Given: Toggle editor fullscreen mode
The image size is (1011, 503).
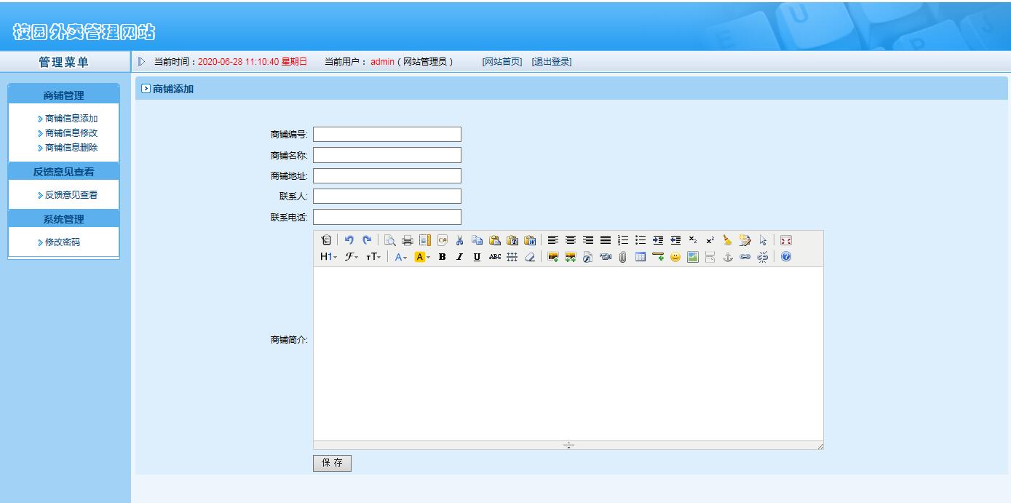Looking at the screenshot, I should 785,240.
